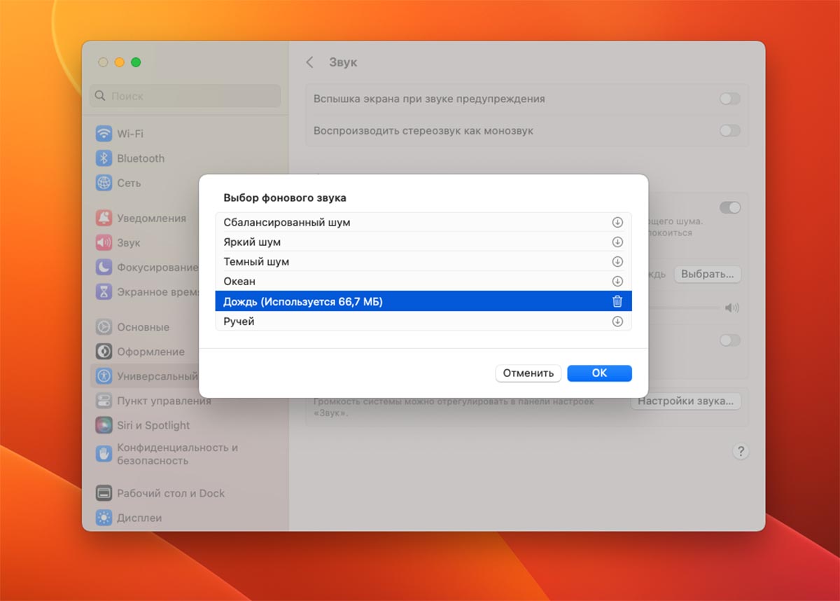The height and width of the screenshot is (601, 840).
Task: Select Ручей in list
Action: [423, 322]
